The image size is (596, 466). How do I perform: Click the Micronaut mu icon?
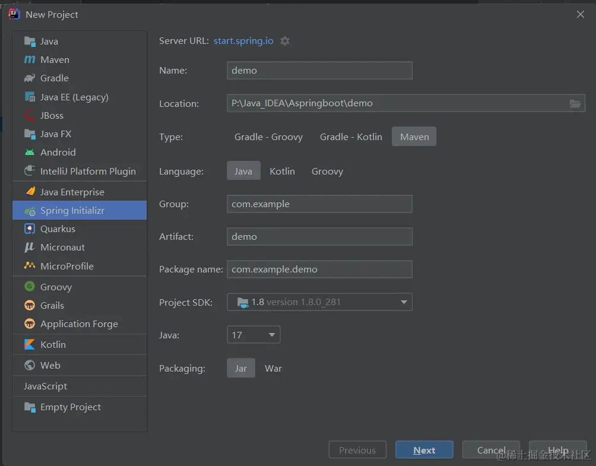pyautogui.click(x=30, y=248)
